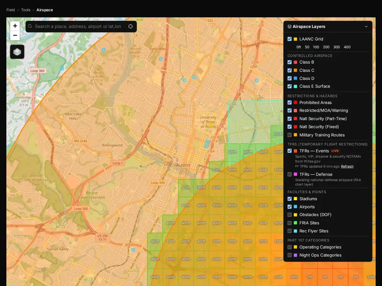Select airport marker near Loop 360 label

pos(62,68)
